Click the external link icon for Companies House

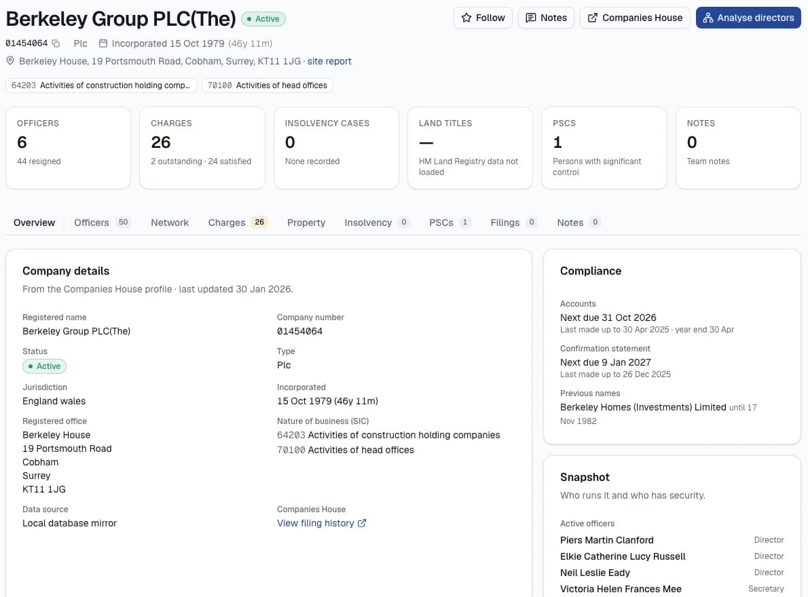tap(593, 18)
